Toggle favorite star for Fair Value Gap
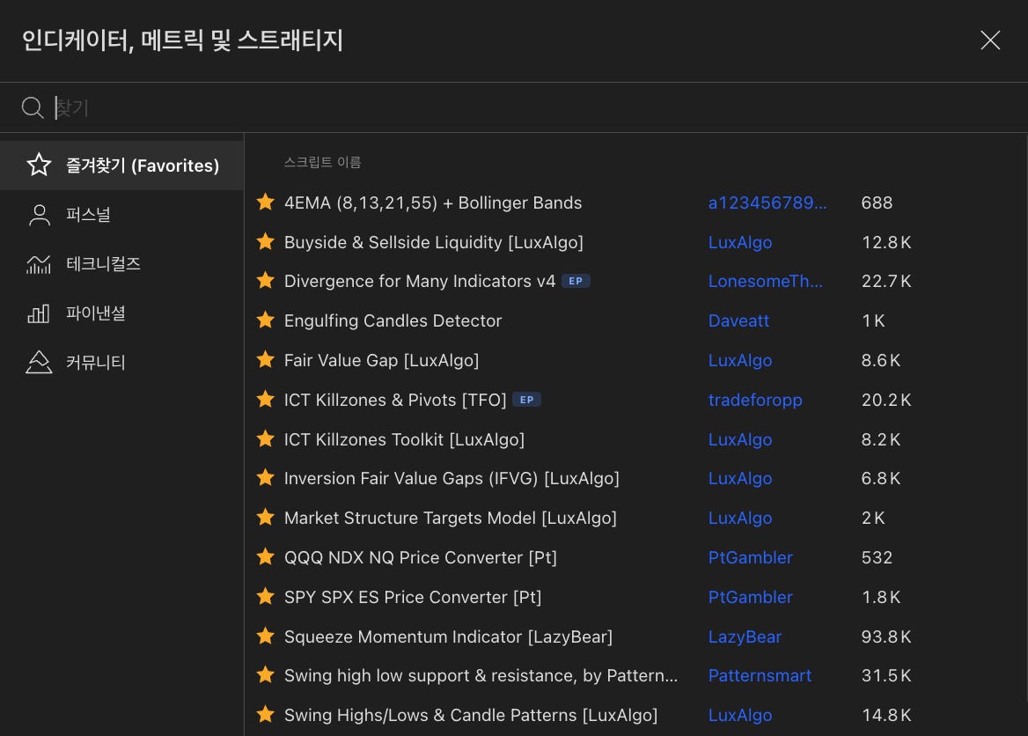The width and height of the screenshot is (1028, 736). click(266, 359)
